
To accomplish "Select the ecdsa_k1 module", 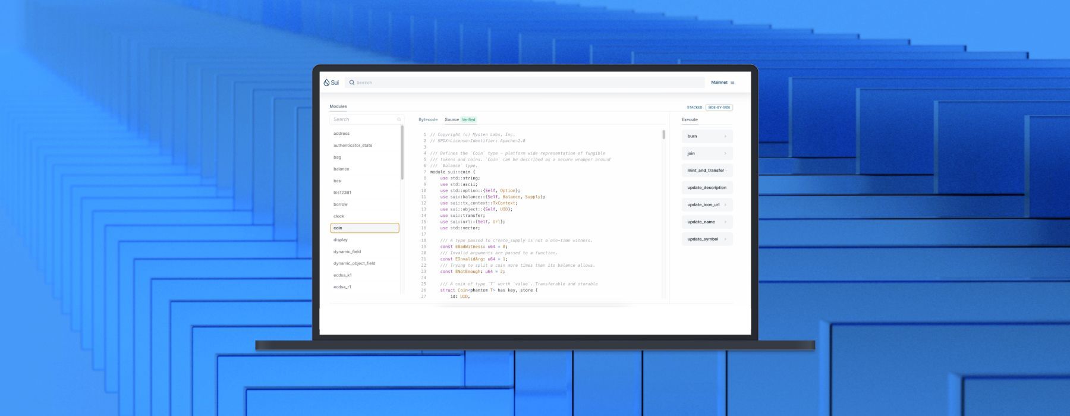I will point(365,275).
